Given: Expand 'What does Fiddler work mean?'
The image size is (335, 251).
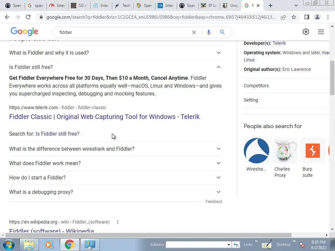Looking at the screenshot, I should [116, 163].
